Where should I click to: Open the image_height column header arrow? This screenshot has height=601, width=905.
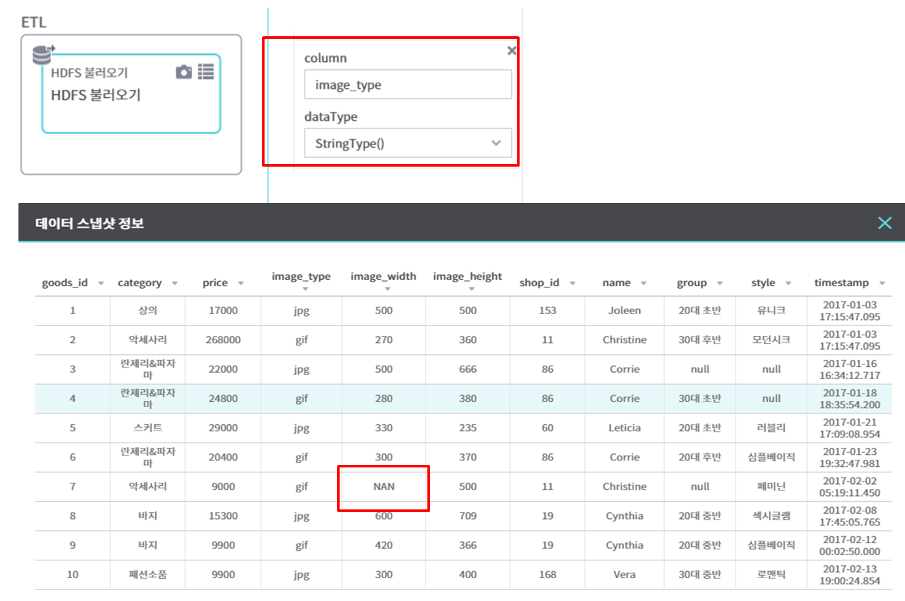click(x=471, y=289)
